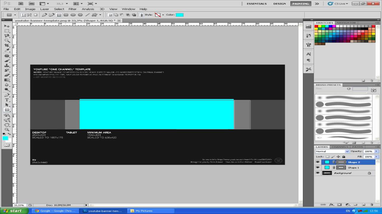Add a layer mask
This screenshot has height=214, width=382.
point(339,205)
